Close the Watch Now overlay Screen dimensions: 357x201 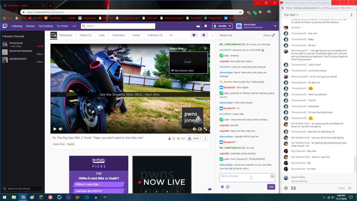pyautogui.click(x=206, y=48)
